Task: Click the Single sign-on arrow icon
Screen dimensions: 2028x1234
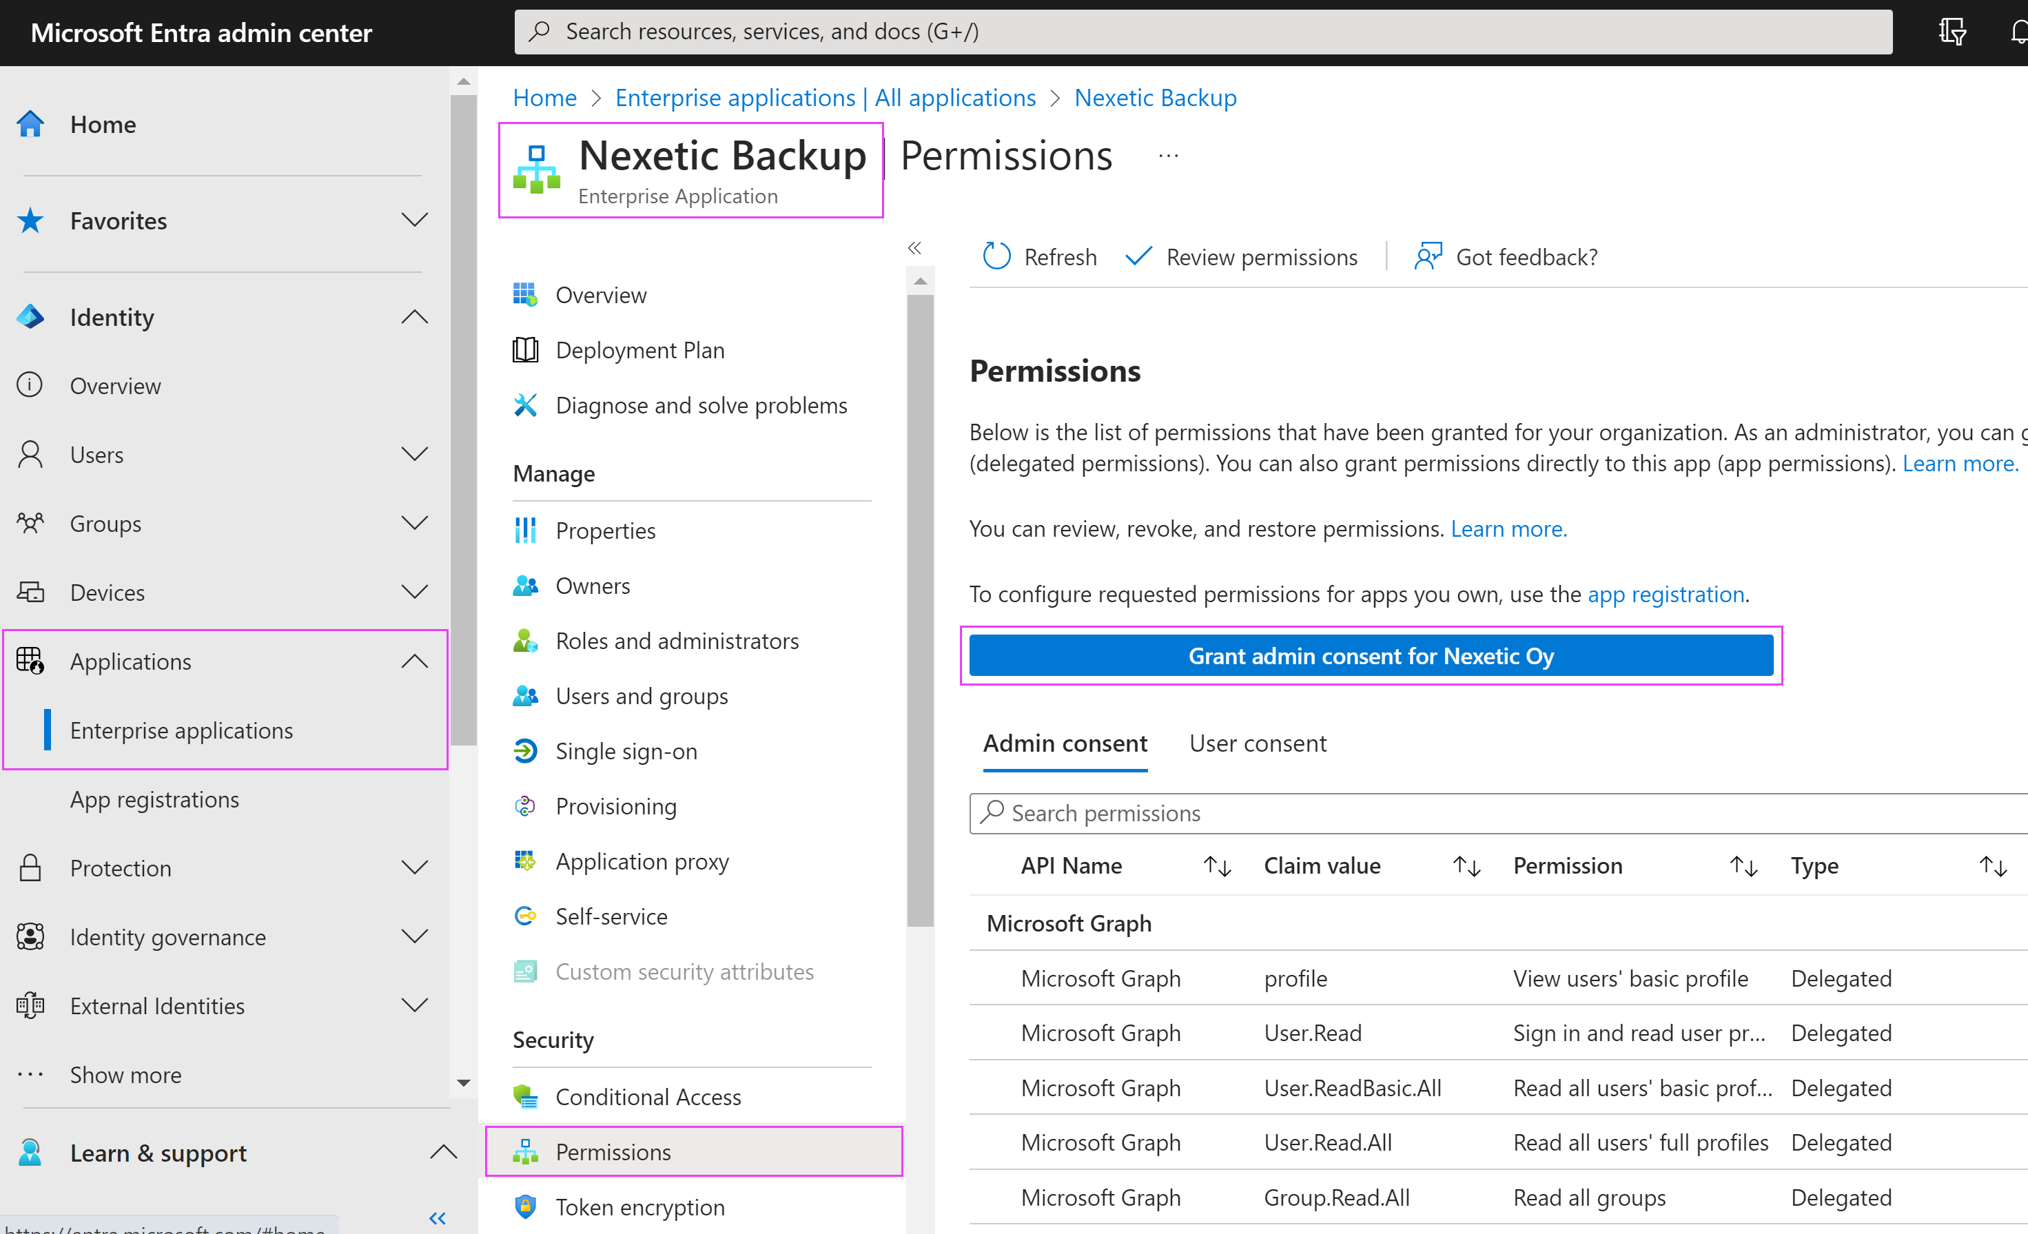Action: point(525,751)
